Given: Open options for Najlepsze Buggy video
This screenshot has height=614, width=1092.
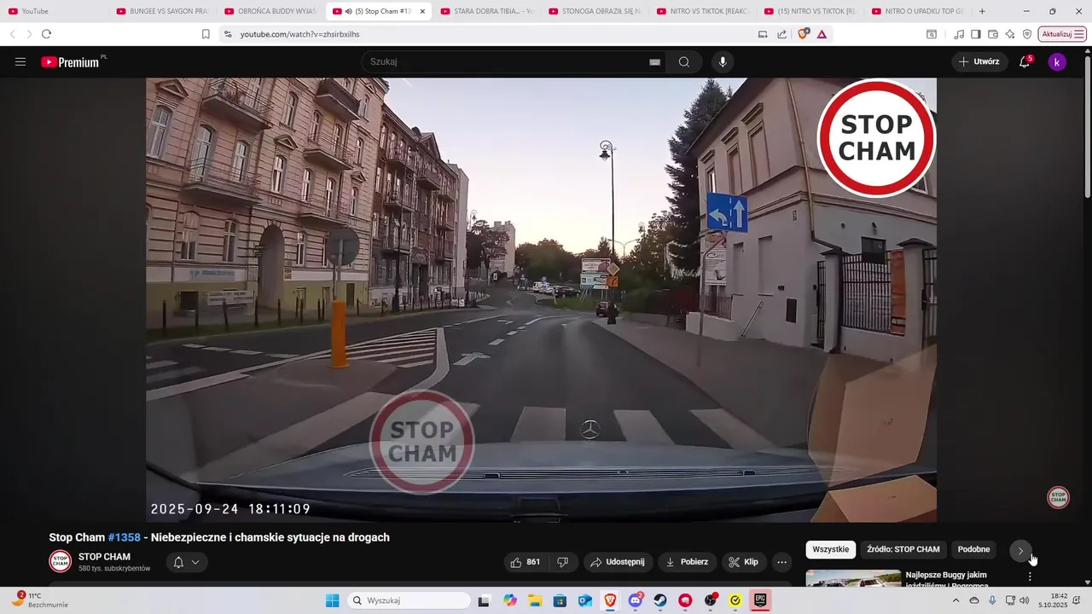Looking at the screenshot, I should 1030,576.
